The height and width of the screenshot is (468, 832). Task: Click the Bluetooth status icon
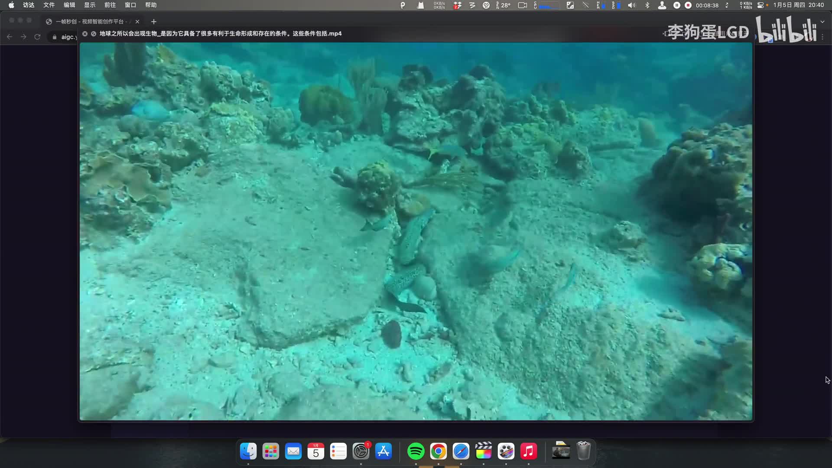[647, 5]
